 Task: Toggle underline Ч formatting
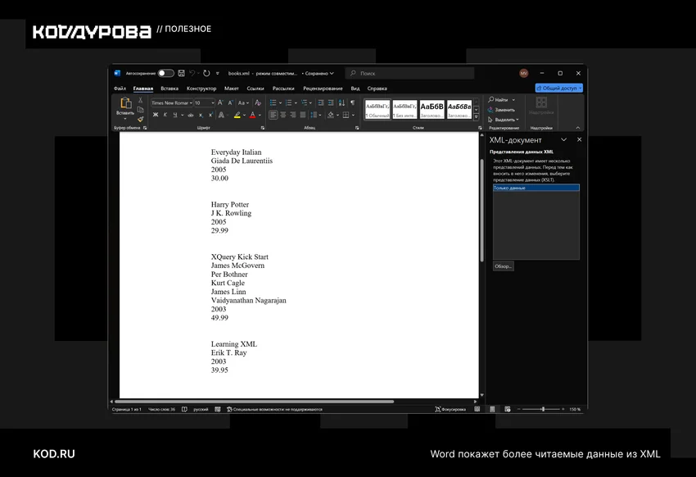175,115
